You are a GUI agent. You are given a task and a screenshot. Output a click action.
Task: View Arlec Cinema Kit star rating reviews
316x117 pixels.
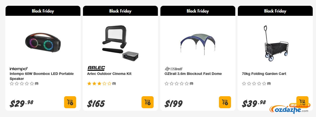(100, 83)
